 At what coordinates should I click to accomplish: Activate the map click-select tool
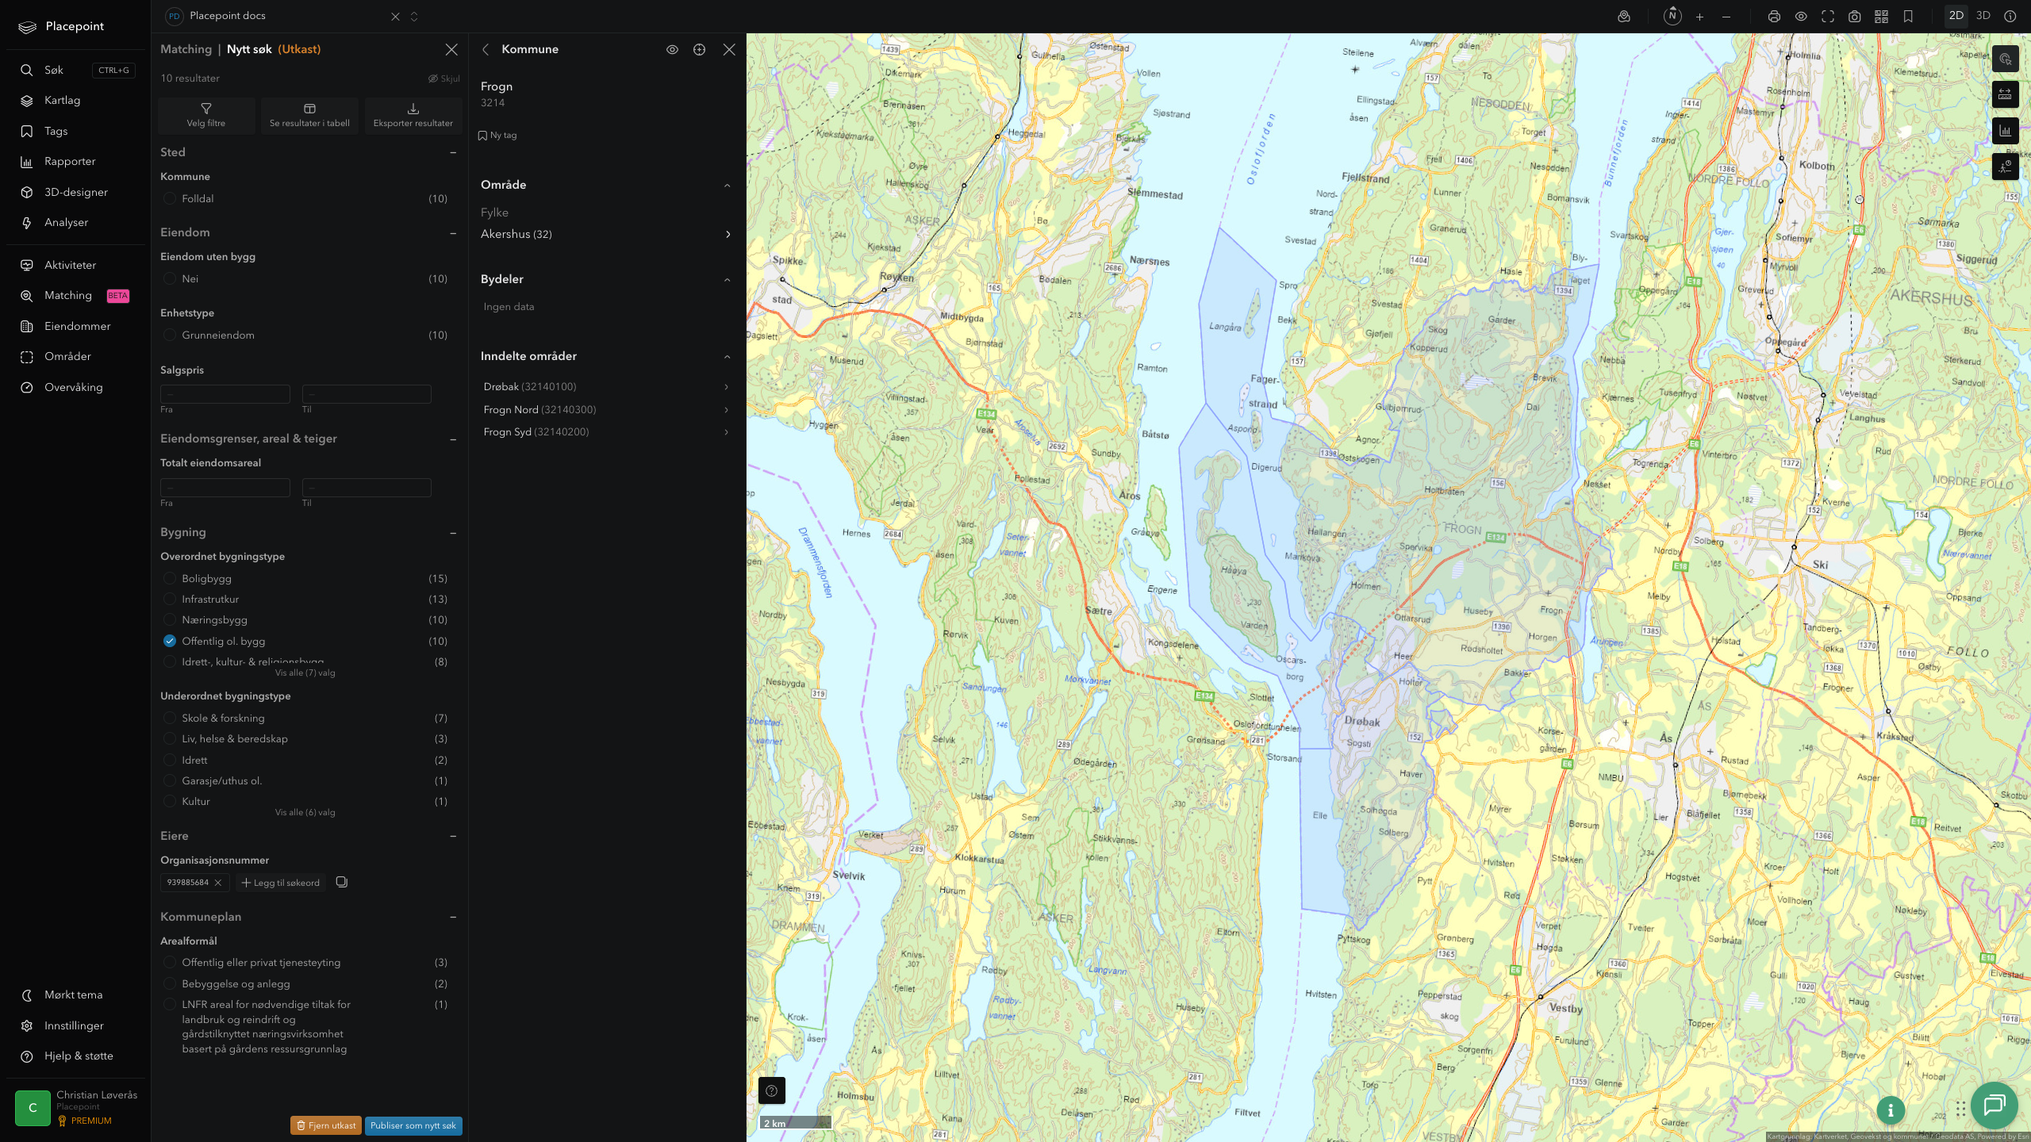[2005, 59]
